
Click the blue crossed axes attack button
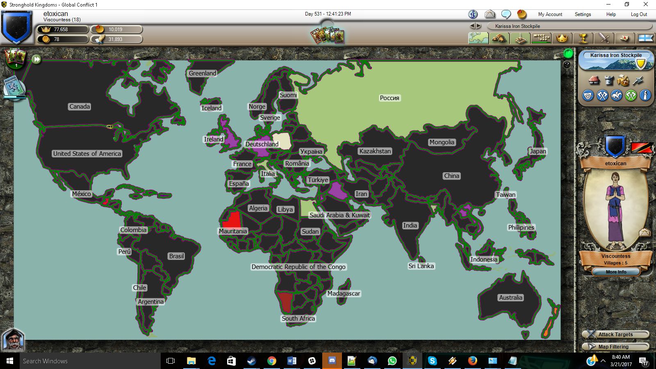tap(602, 96)
